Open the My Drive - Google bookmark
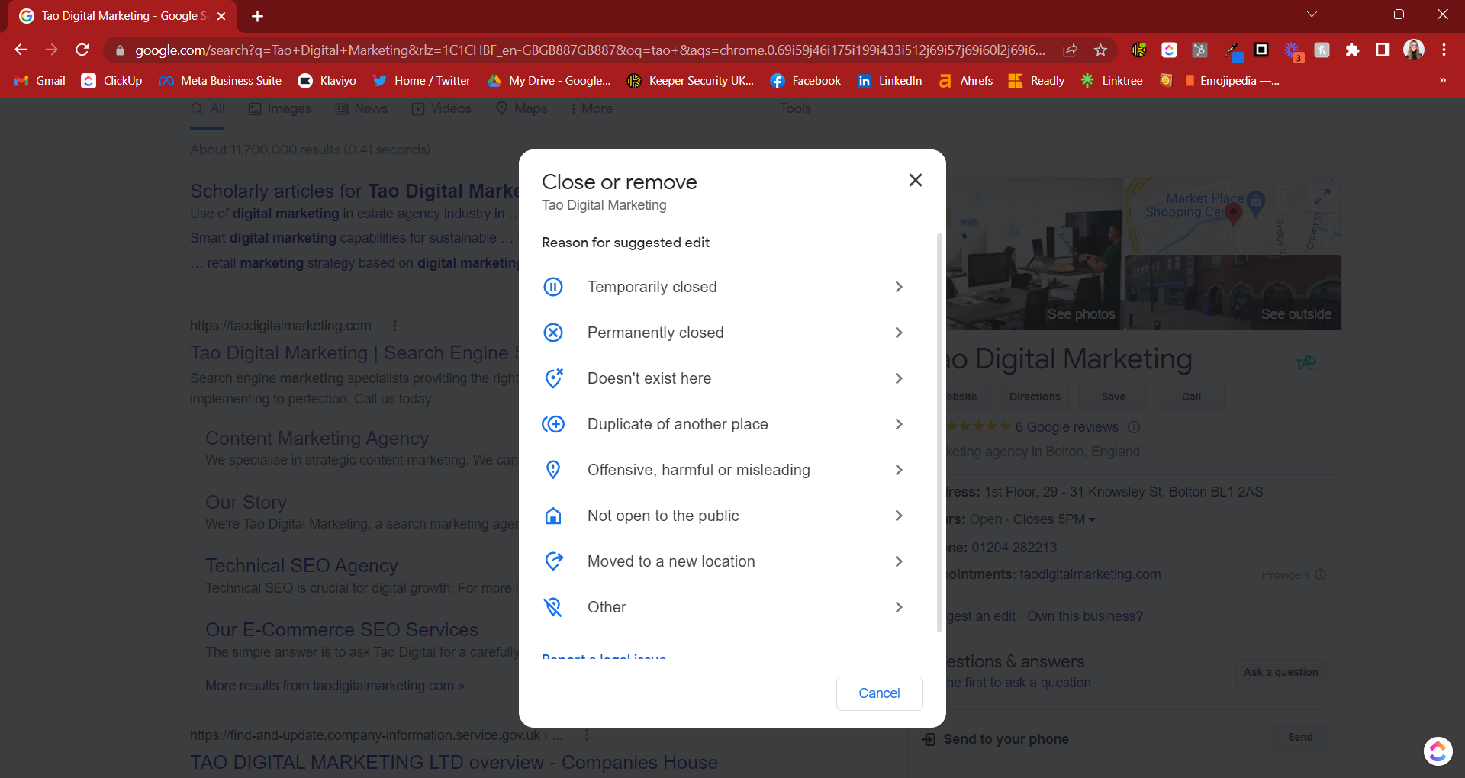This screenshot has height=778, width=1465. coord(549,81)
